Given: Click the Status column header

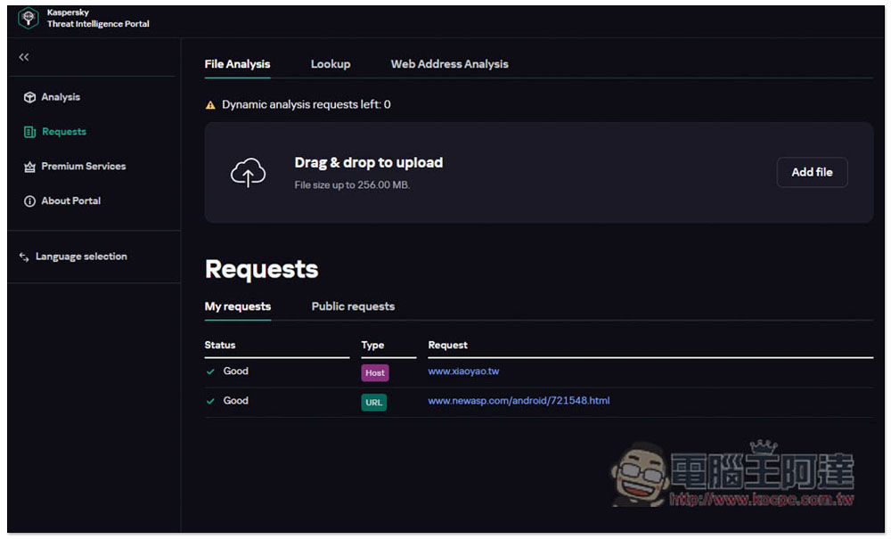Looking at the screenshot, I should pyautogui.click(x=220, y=346).
